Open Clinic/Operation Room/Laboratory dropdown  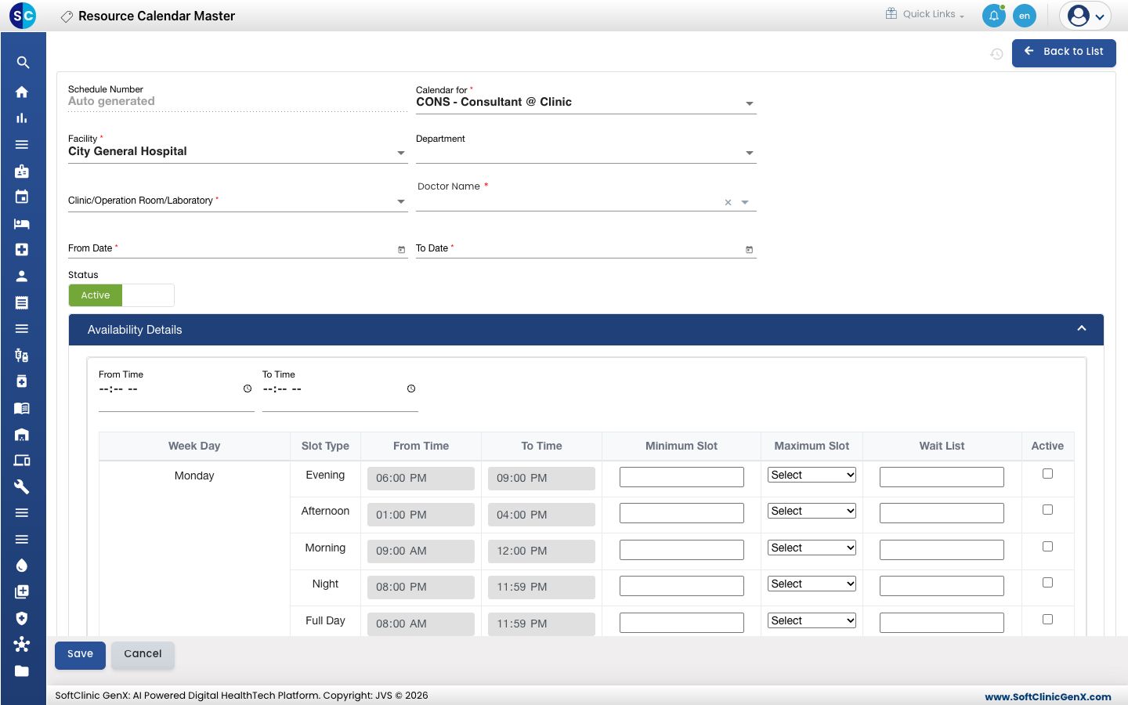pyautogui.click(x=237, y=201)
